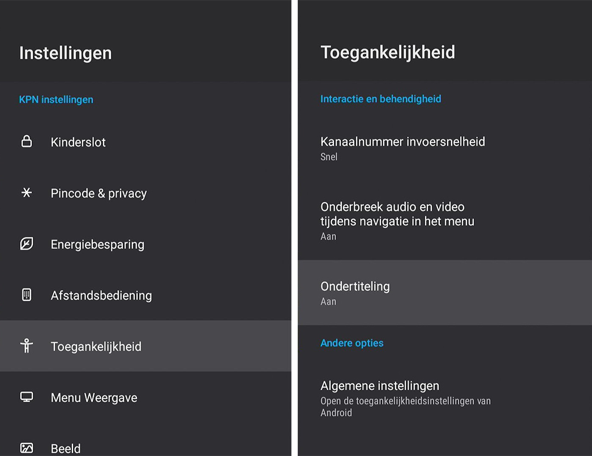Click the Toegankelijkheid person icon
Screen dimensions: 592x456
(27, 346)
